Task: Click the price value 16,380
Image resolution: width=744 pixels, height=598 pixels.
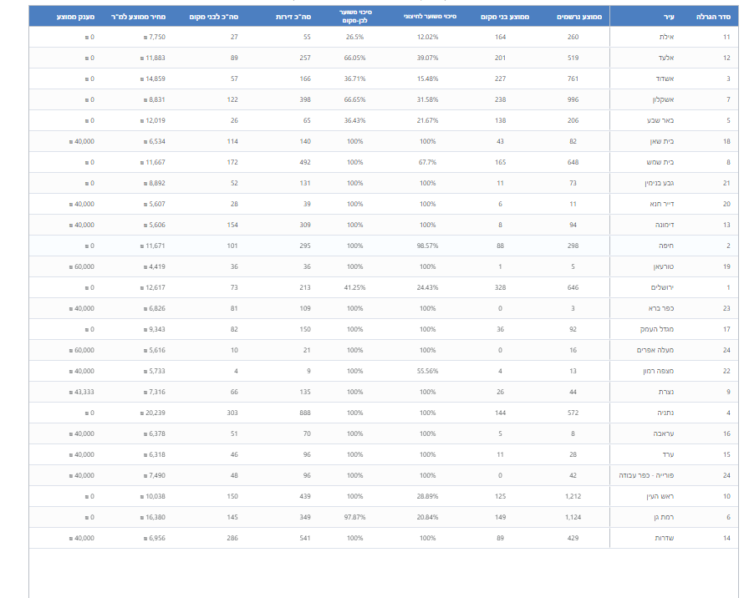Action: coord(153,517)
